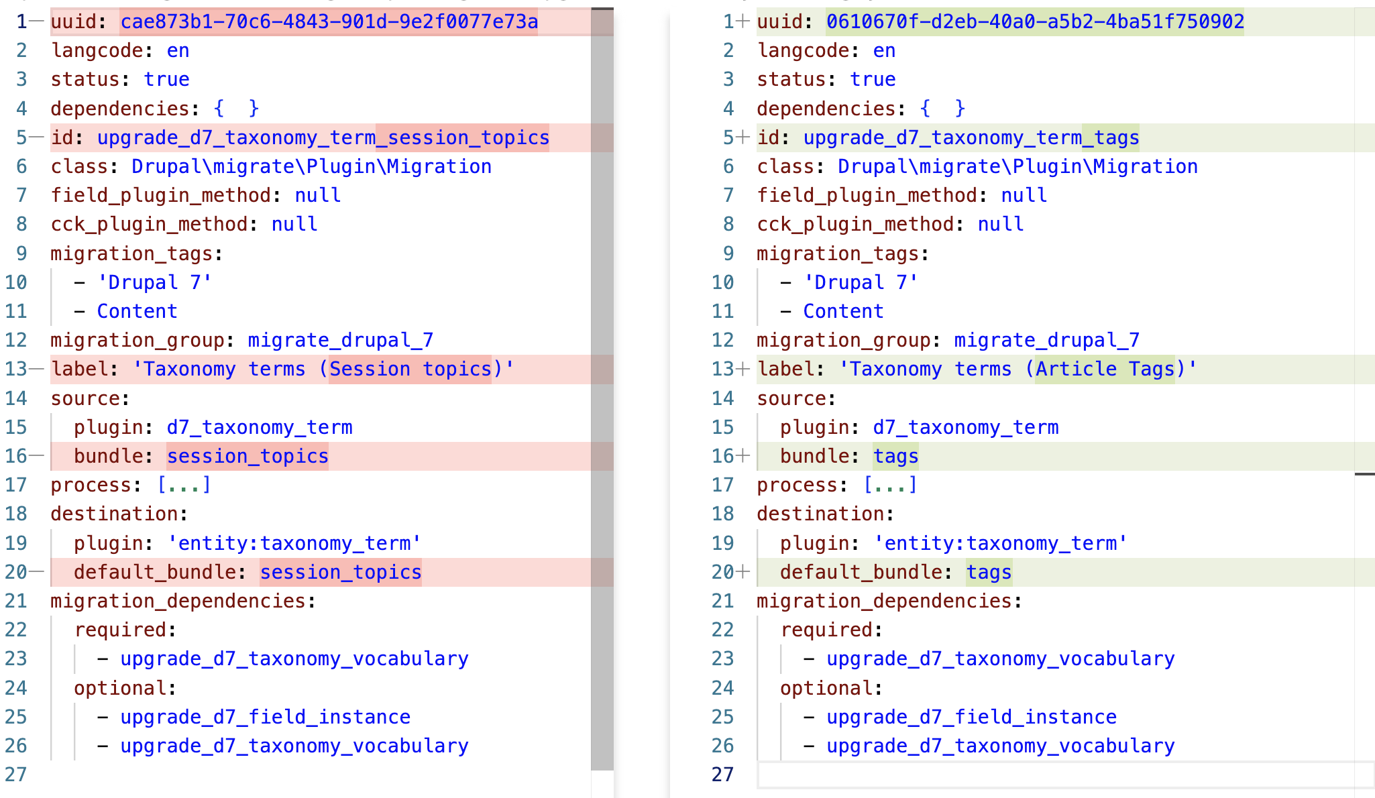Click the minus marker beside left id line 5
Image resolution: width=1375 pixels, height=798 pixels.
tap(38, 137)
